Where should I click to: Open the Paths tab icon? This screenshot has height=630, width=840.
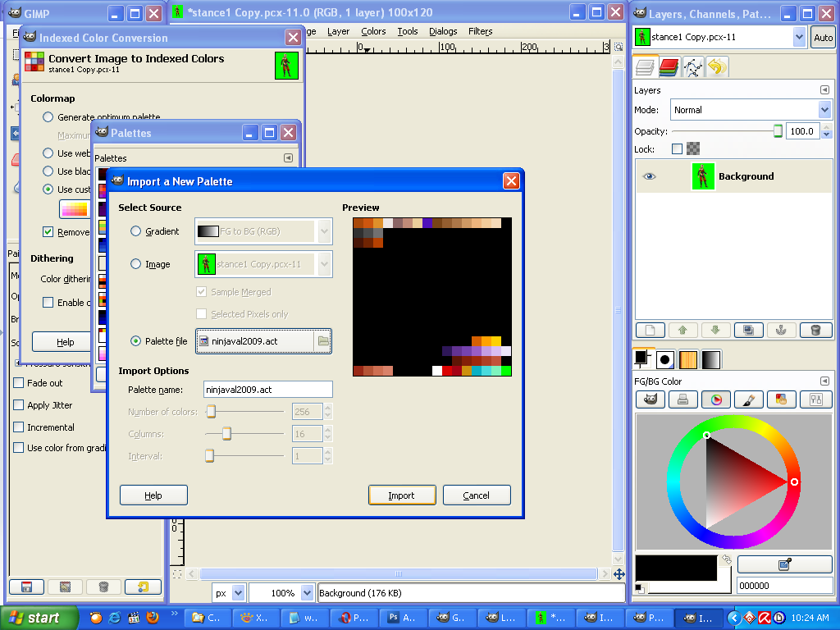(x=693, y=67)
